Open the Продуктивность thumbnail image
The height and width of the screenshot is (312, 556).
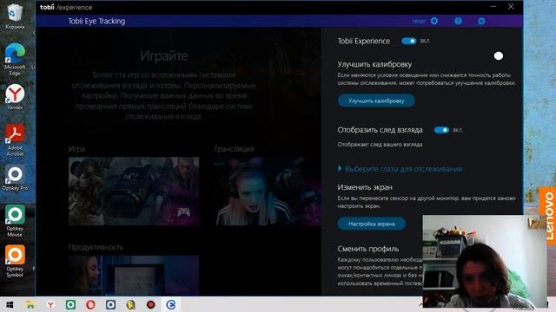coord(134,276)
